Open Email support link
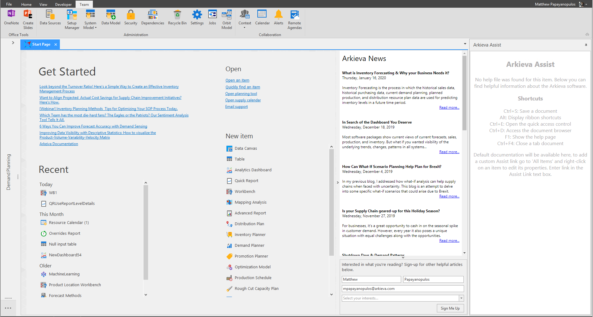The width and height of the screenshot is (593, 317). tap(236, 107)
